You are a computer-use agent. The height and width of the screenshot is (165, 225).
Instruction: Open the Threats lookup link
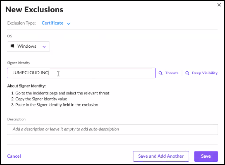pyautogui.click(x=172, y=73)
